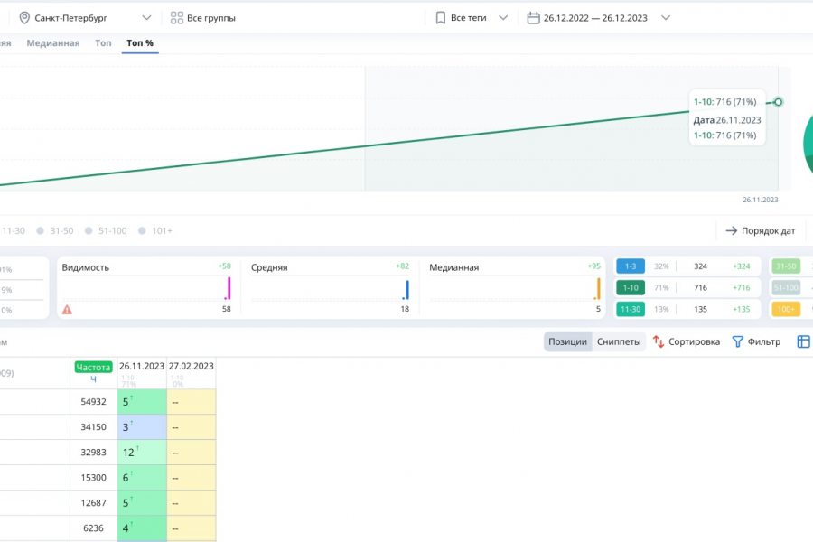Click the calendar icon
The width and height of the screenshot is (813, 542).
point(533,18)
